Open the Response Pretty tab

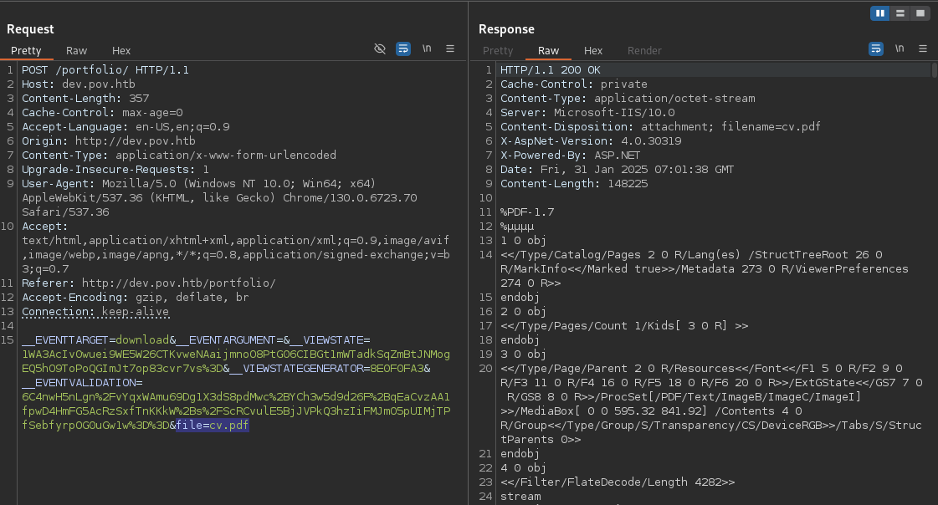[498, 51]
